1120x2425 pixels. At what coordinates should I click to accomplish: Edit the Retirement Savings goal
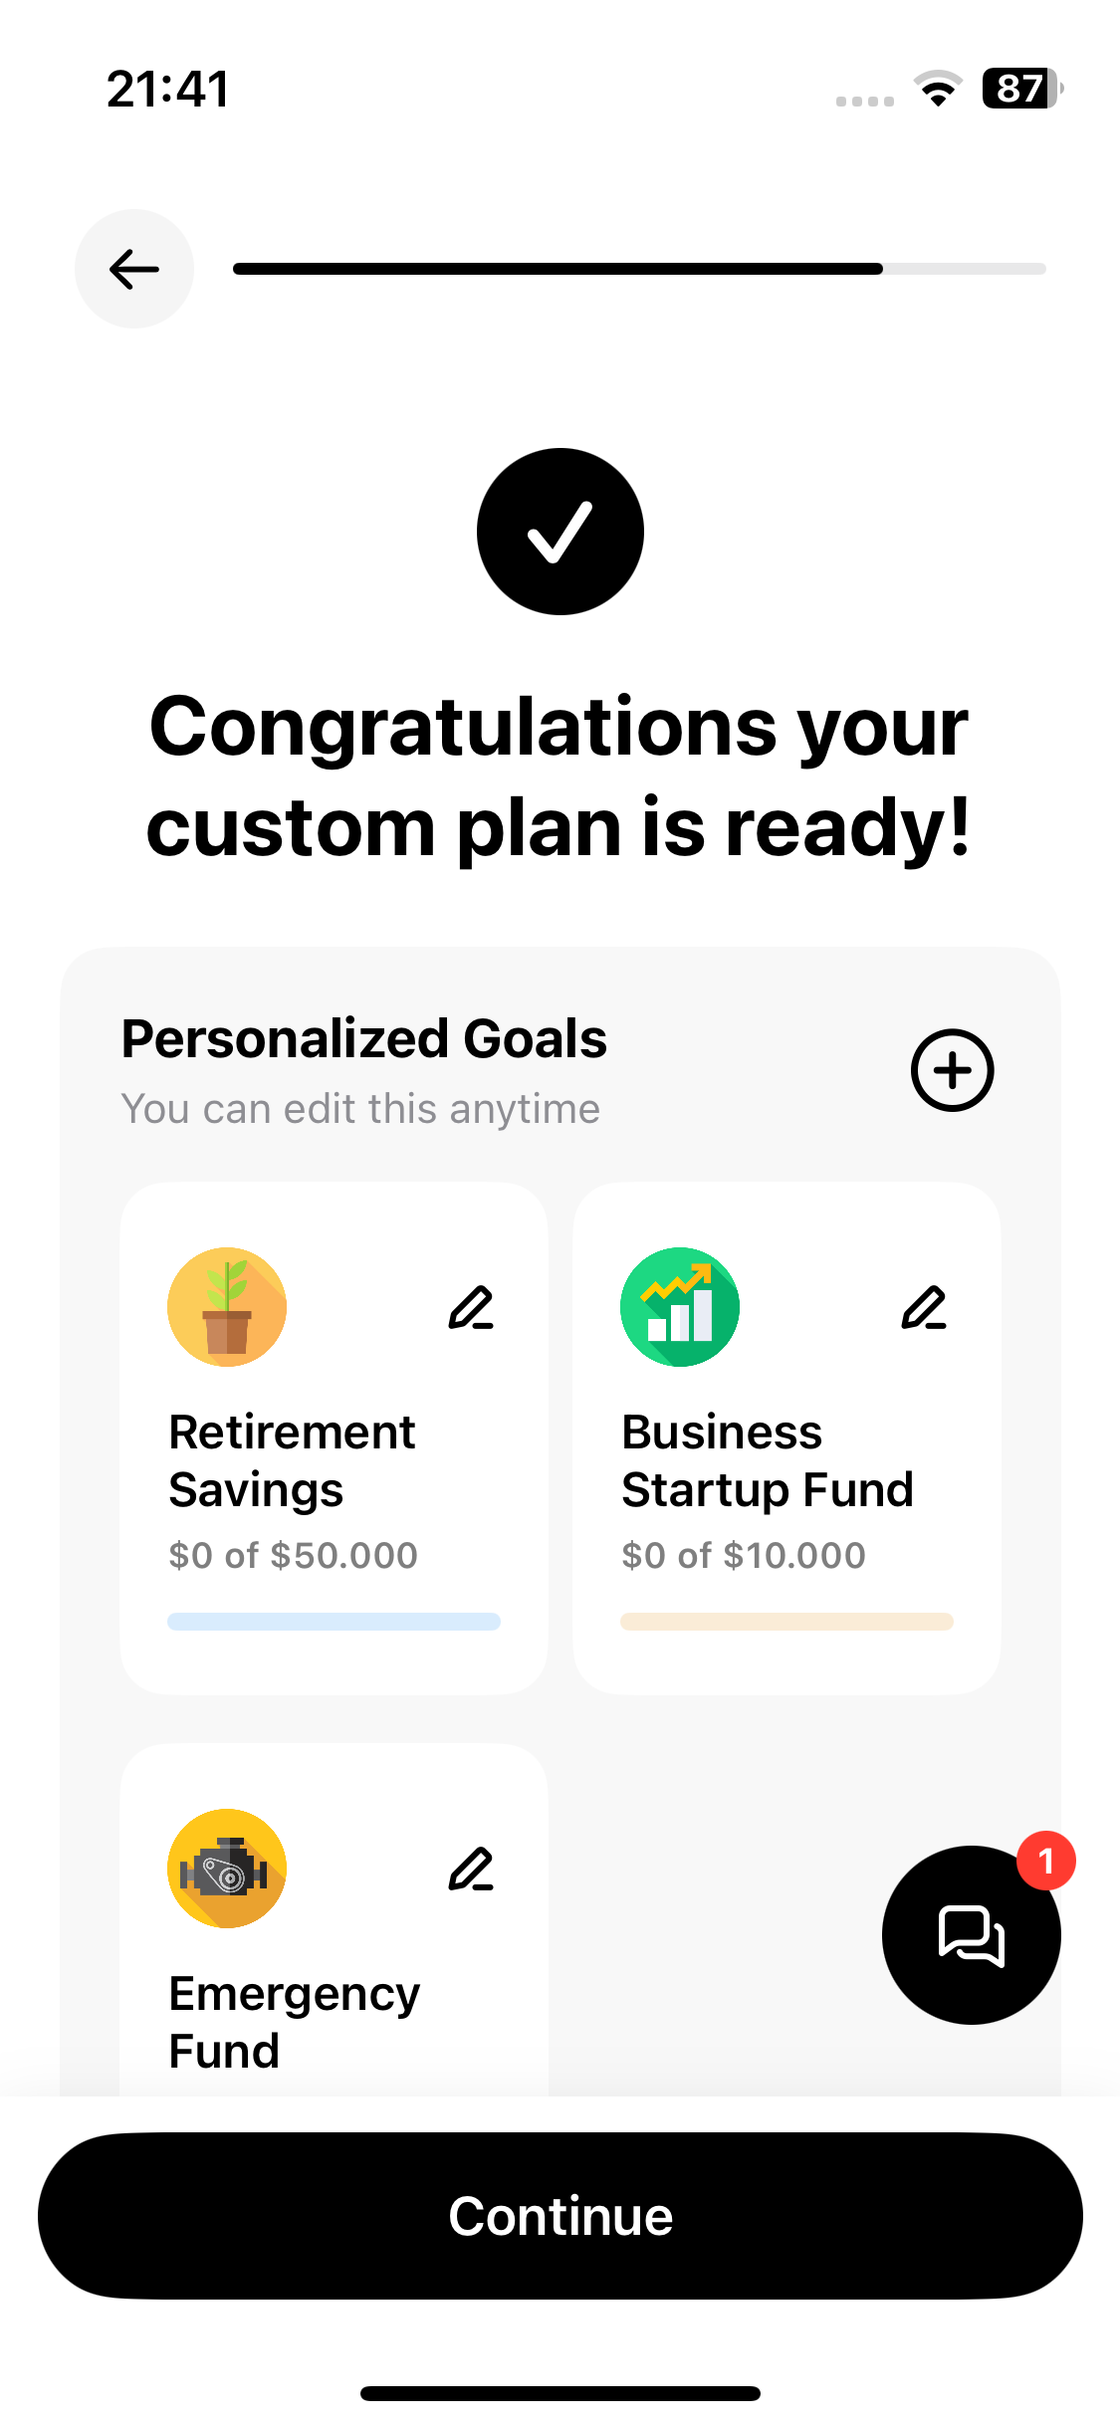472,1307
